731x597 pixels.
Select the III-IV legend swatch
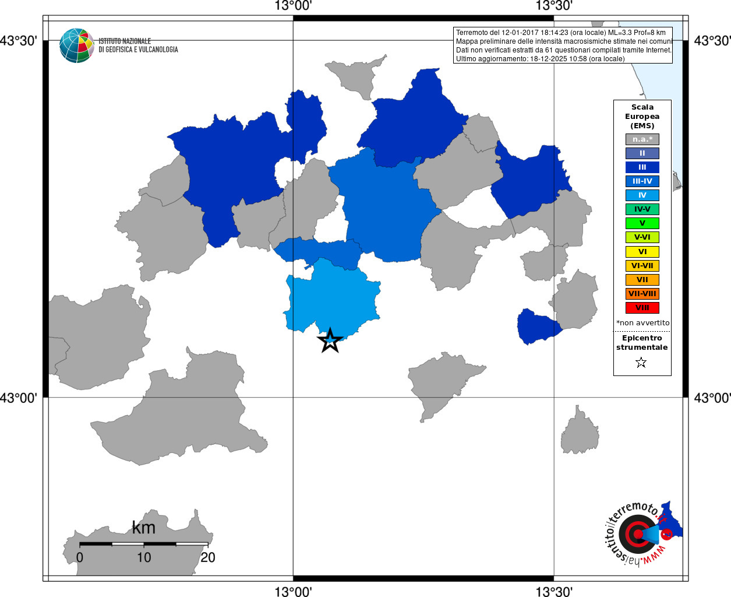(x=642, y=181)
